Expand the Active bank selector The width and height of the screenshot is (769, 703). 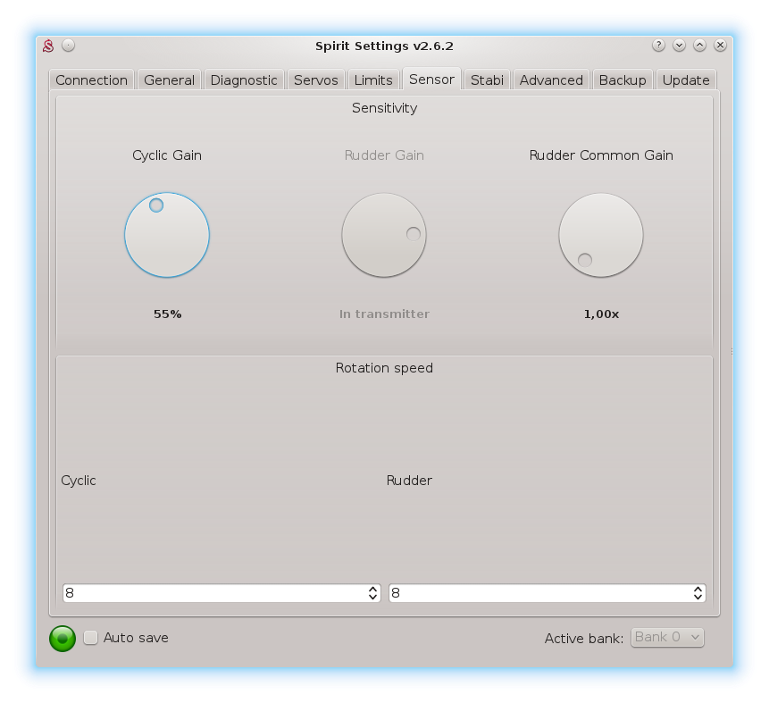667,637
